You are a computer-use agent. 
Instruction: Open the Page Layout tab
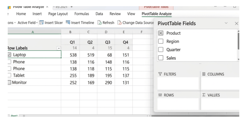point(58,14)
